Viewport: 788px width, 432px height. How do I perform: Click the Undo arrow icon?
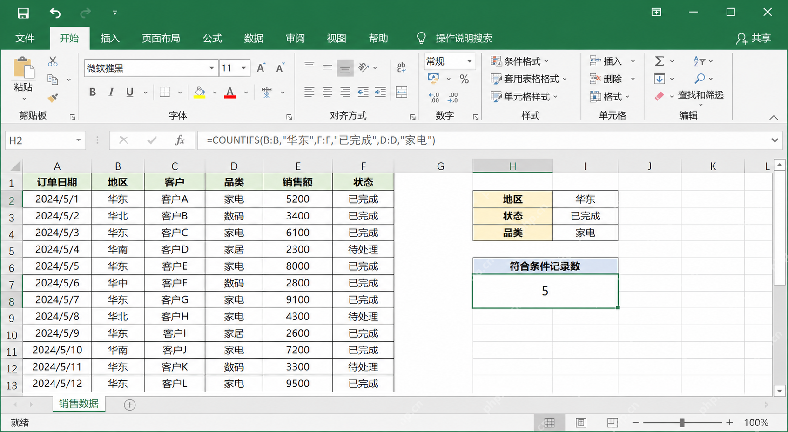tap(55, 13)
